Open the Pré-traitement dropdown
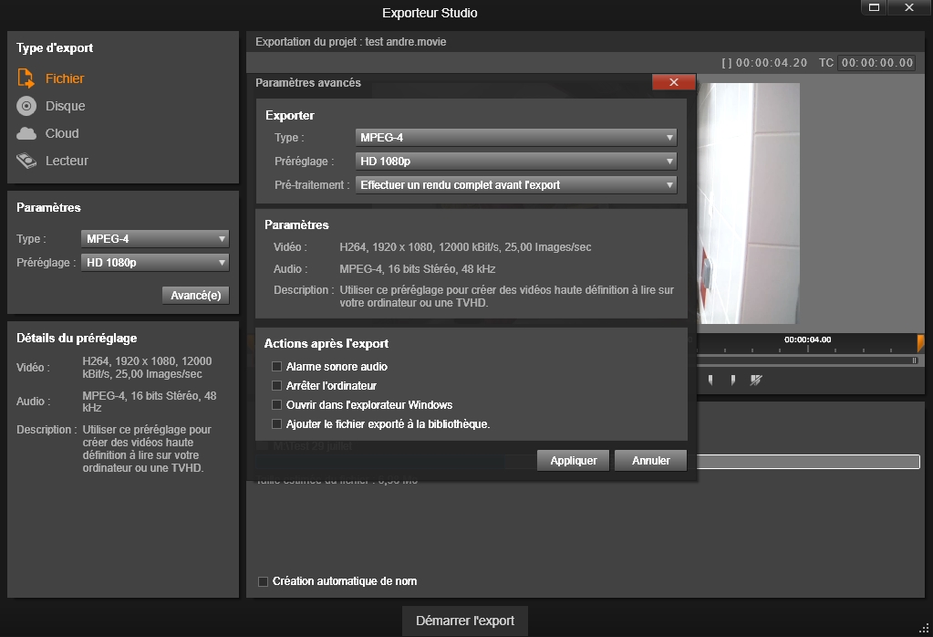 coord(516,185)
